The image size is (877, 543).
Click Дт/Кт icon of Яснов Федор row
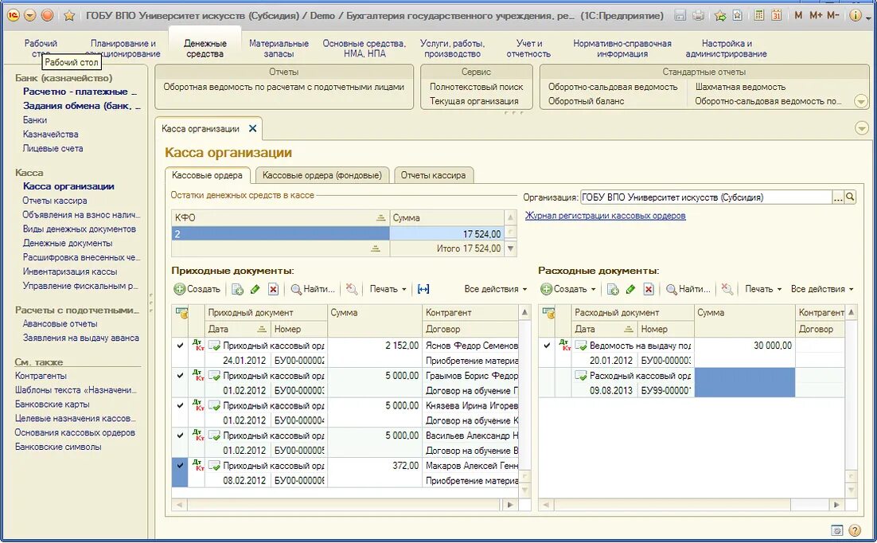coord(197,345)
